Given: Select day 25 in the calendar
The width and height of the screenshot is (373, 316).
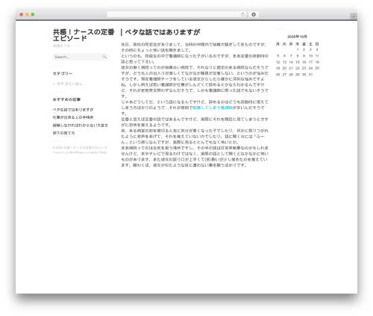Looking at the screenshot, I should point(317,68).
